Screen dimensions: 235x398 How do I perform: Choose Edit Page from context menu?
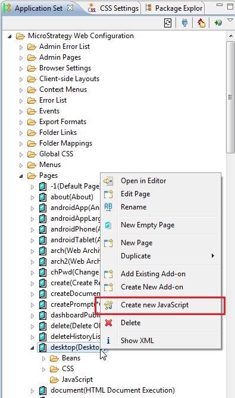pos(161,194)
